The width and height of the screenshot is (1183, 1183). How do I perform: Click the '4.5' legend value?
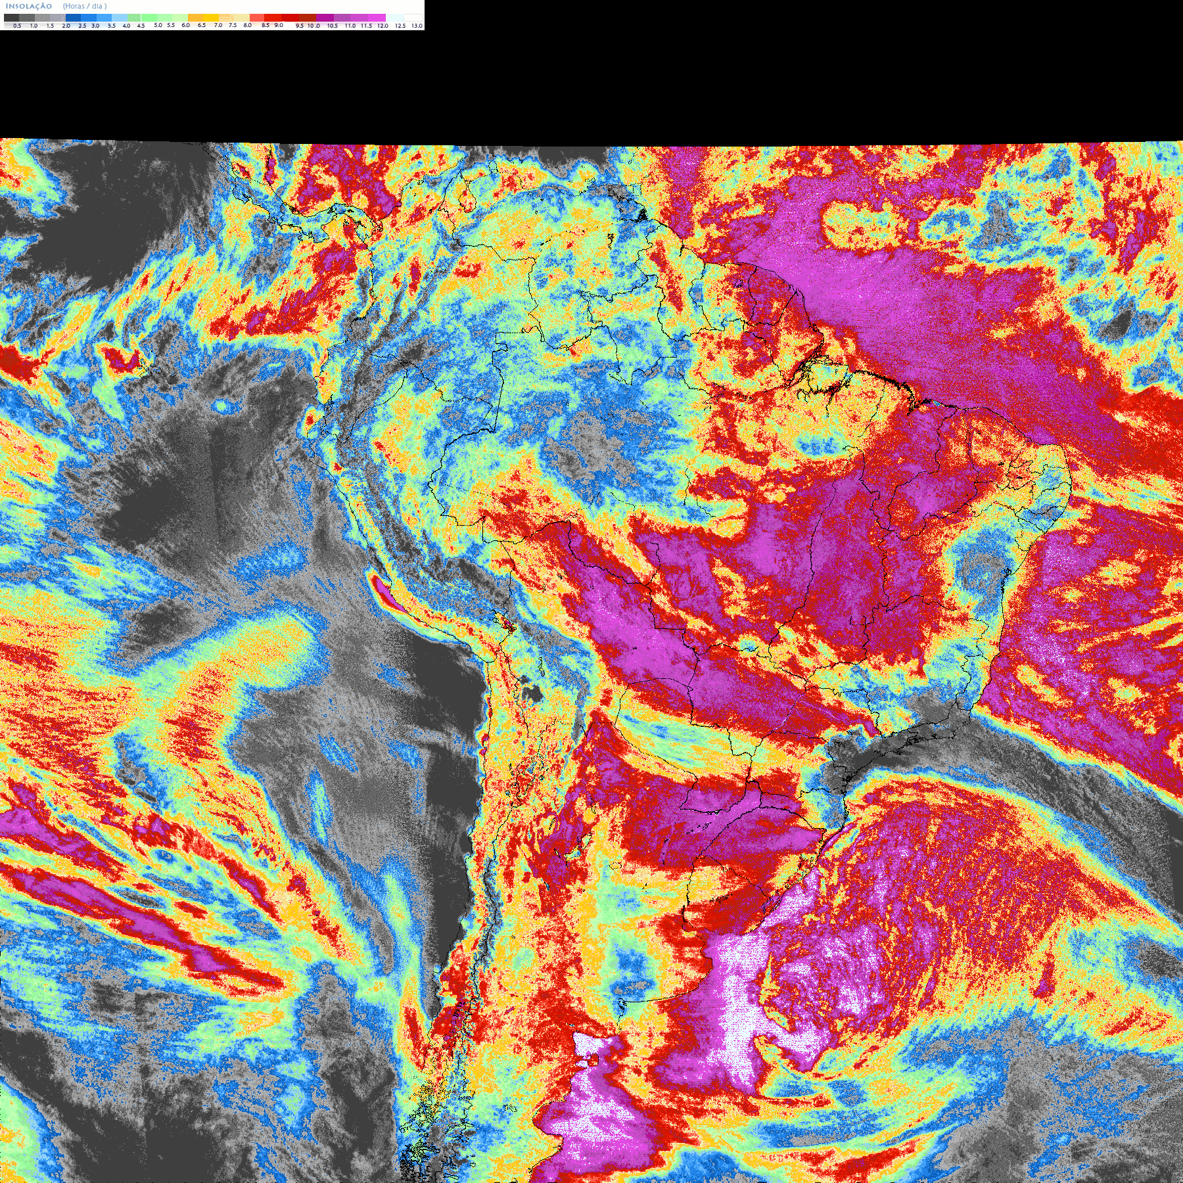141,26
